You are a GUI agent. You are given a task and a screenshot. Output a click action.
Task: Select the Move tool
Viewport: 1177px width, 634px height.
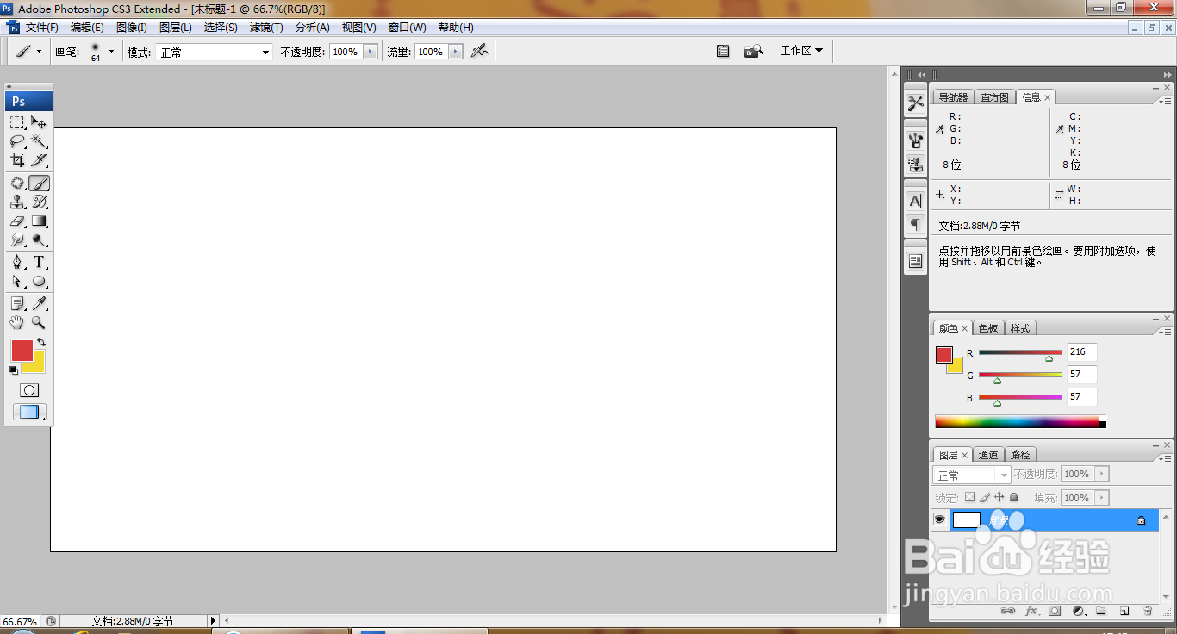(39, 122)
